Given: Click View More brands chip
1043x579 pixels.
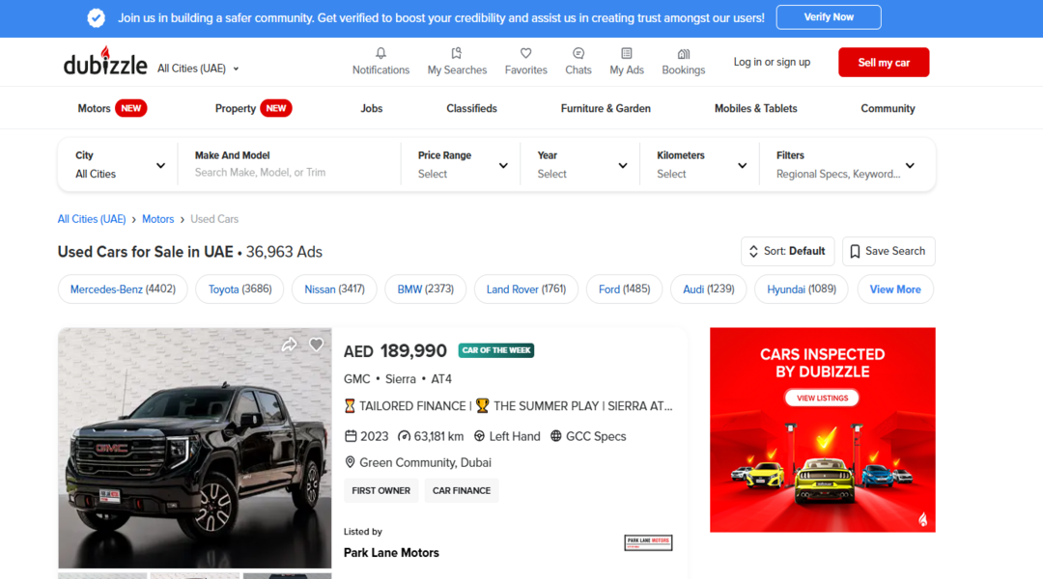Looking at the screenshot, I should (895, 289).
